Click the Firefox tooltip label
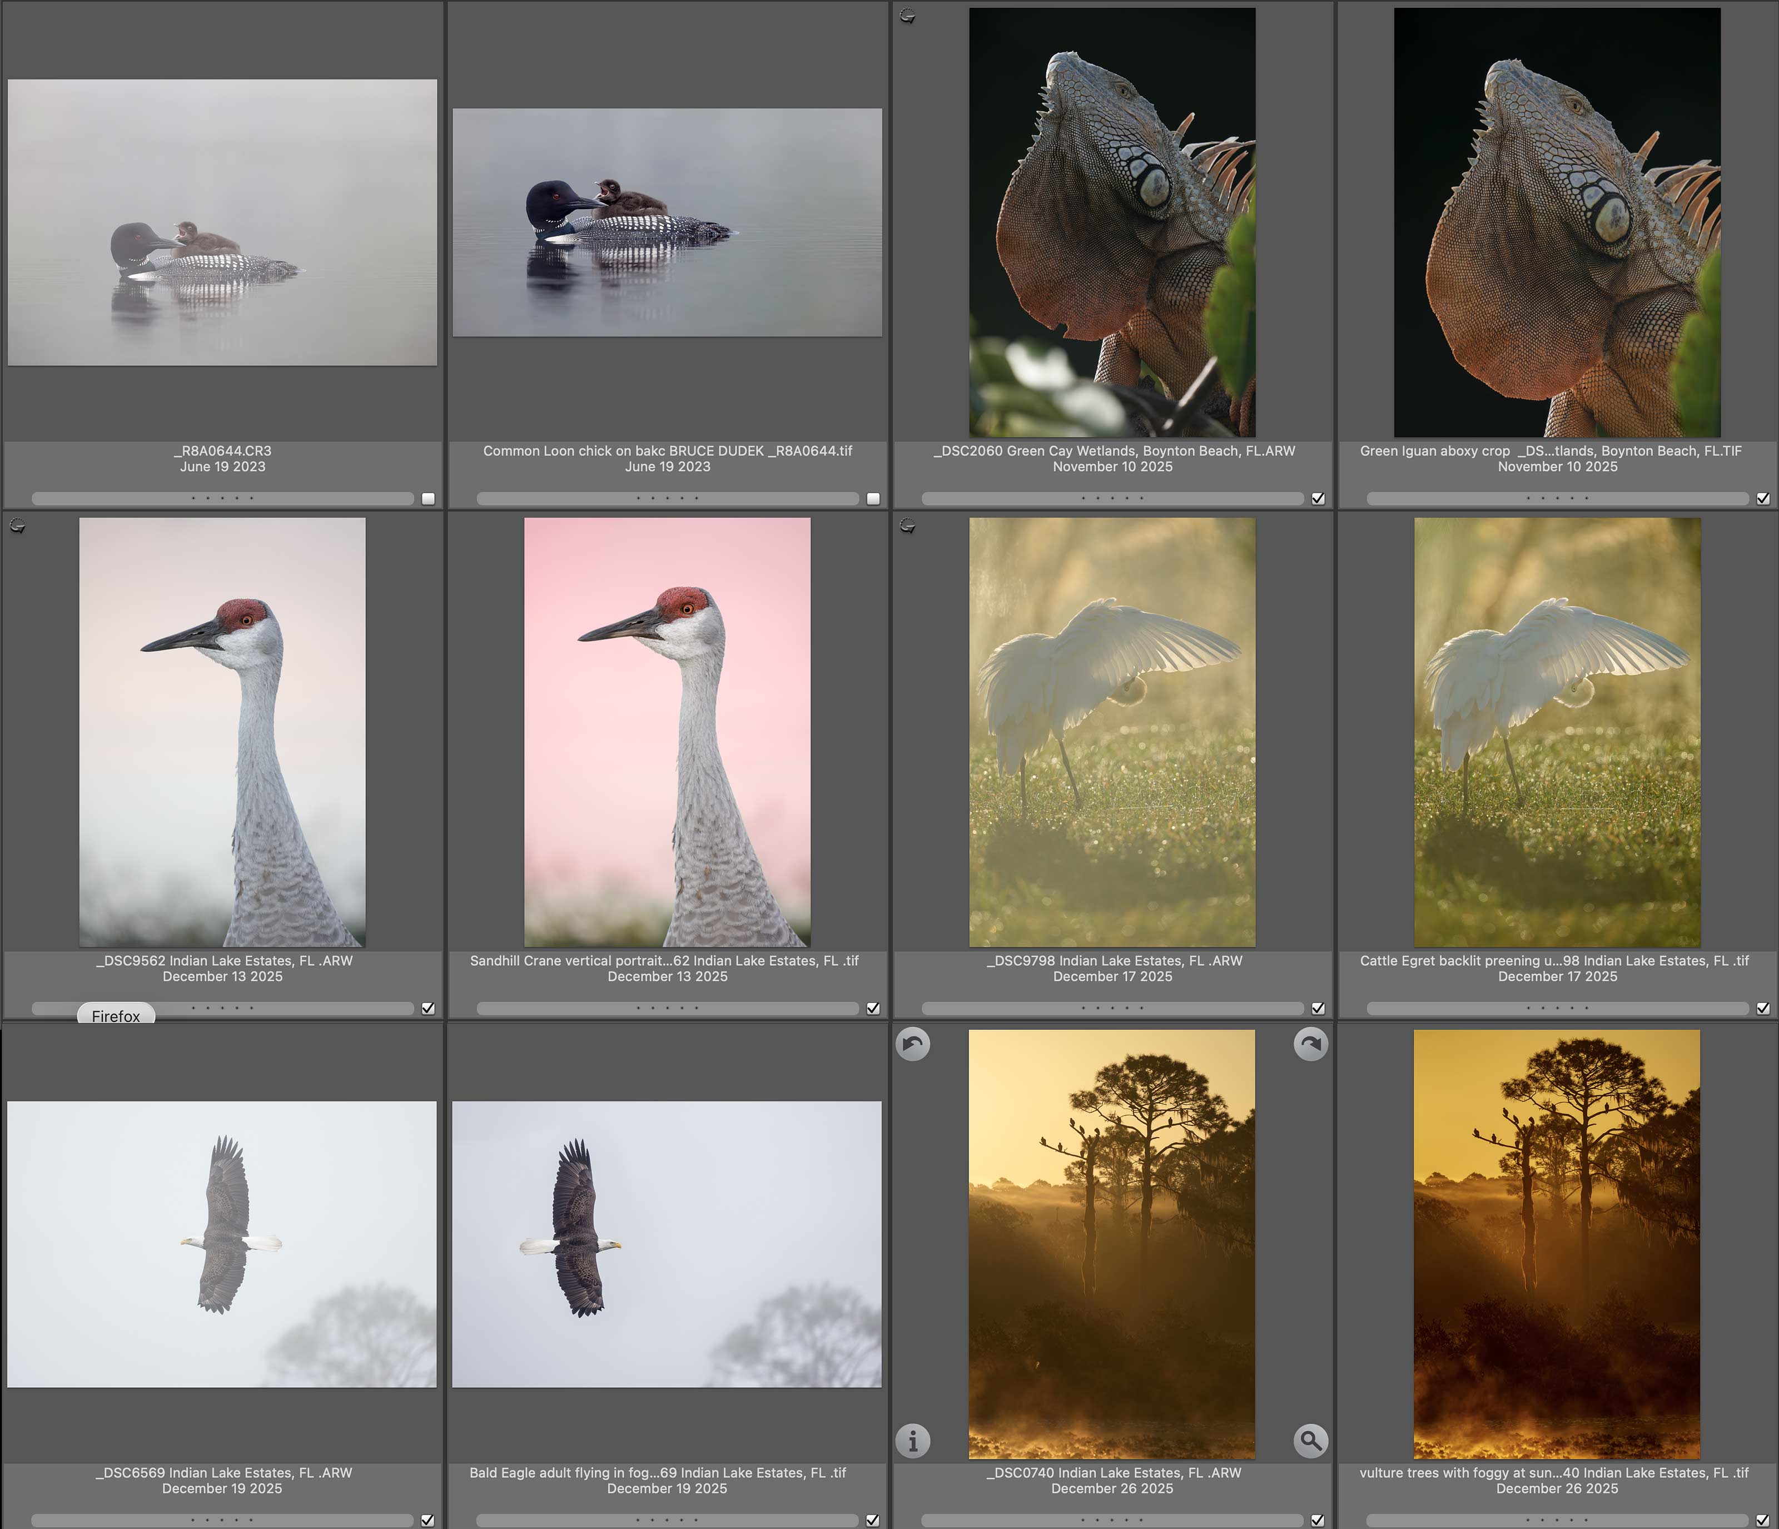 pos(116,1016)
